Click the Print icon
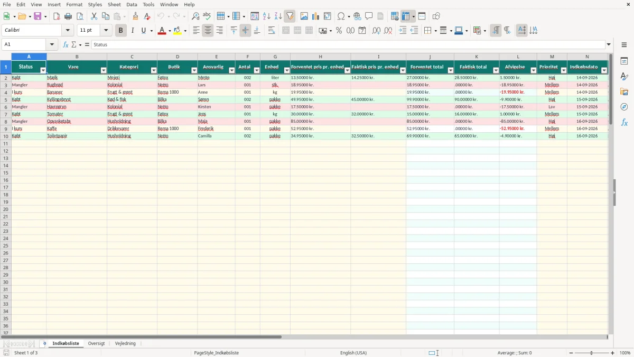The image size is (634, 357). 68,16
